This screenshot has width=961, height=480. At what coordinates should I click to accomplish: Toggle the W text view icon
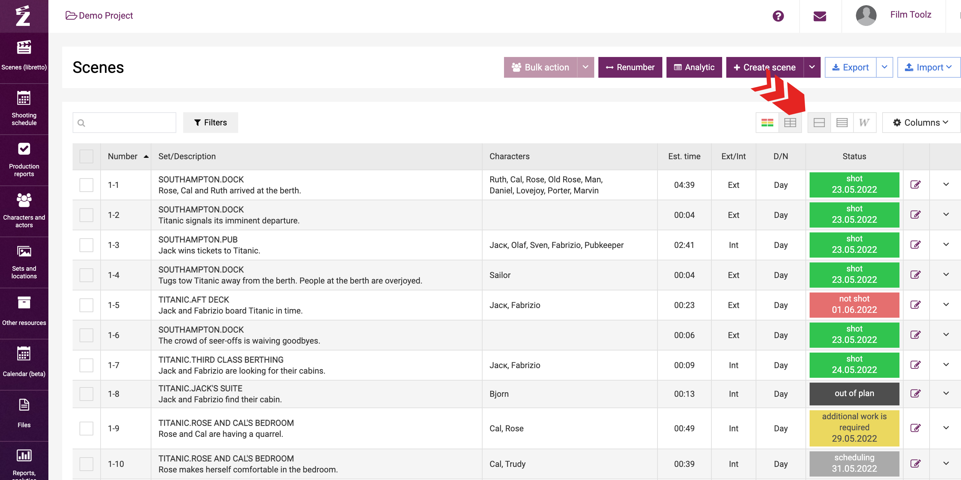[864, 123]
